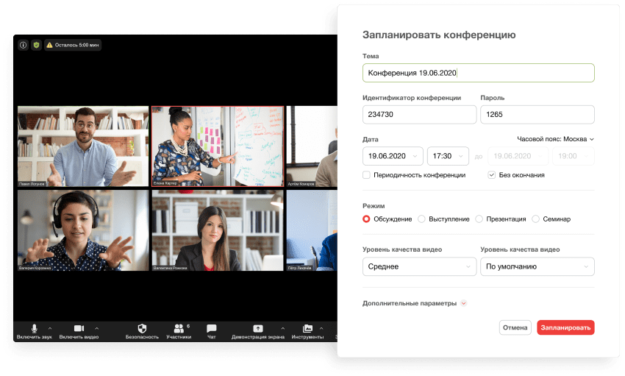The height and width of the screenshot is (376, 625).
Task: Expand screen sharing options arrow
Action: [282, 328]
